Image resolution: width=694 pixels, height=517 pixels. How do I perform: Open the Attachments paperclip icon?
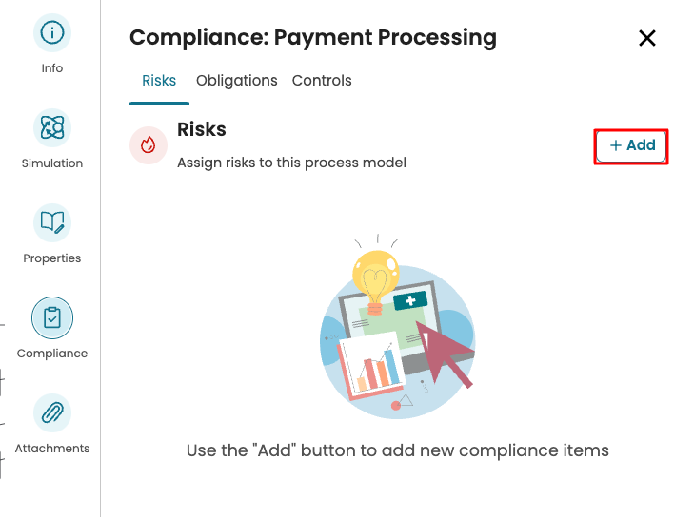[x=52, y=412]
